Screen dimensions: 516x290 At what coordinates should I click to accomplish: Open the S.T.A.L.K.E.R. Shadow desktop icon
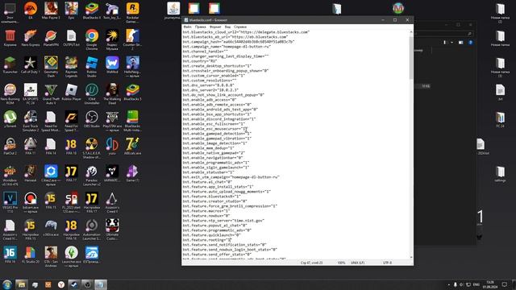91,148
